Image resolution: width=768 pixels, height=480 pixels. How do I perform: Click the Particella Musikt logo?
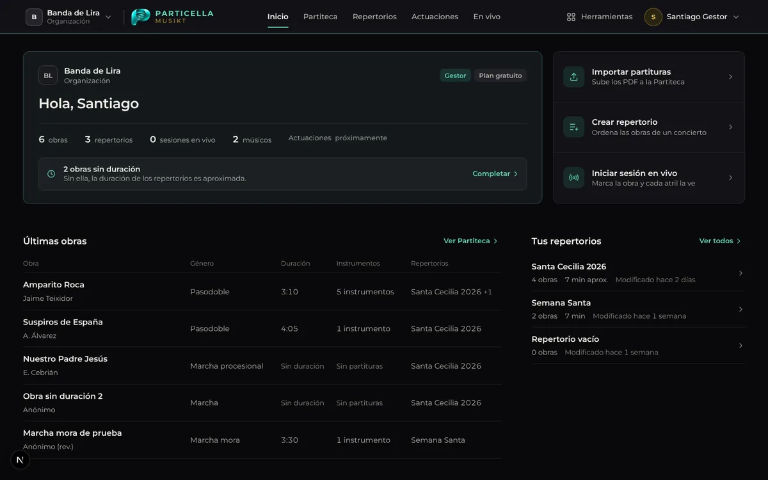coord(172,17)
